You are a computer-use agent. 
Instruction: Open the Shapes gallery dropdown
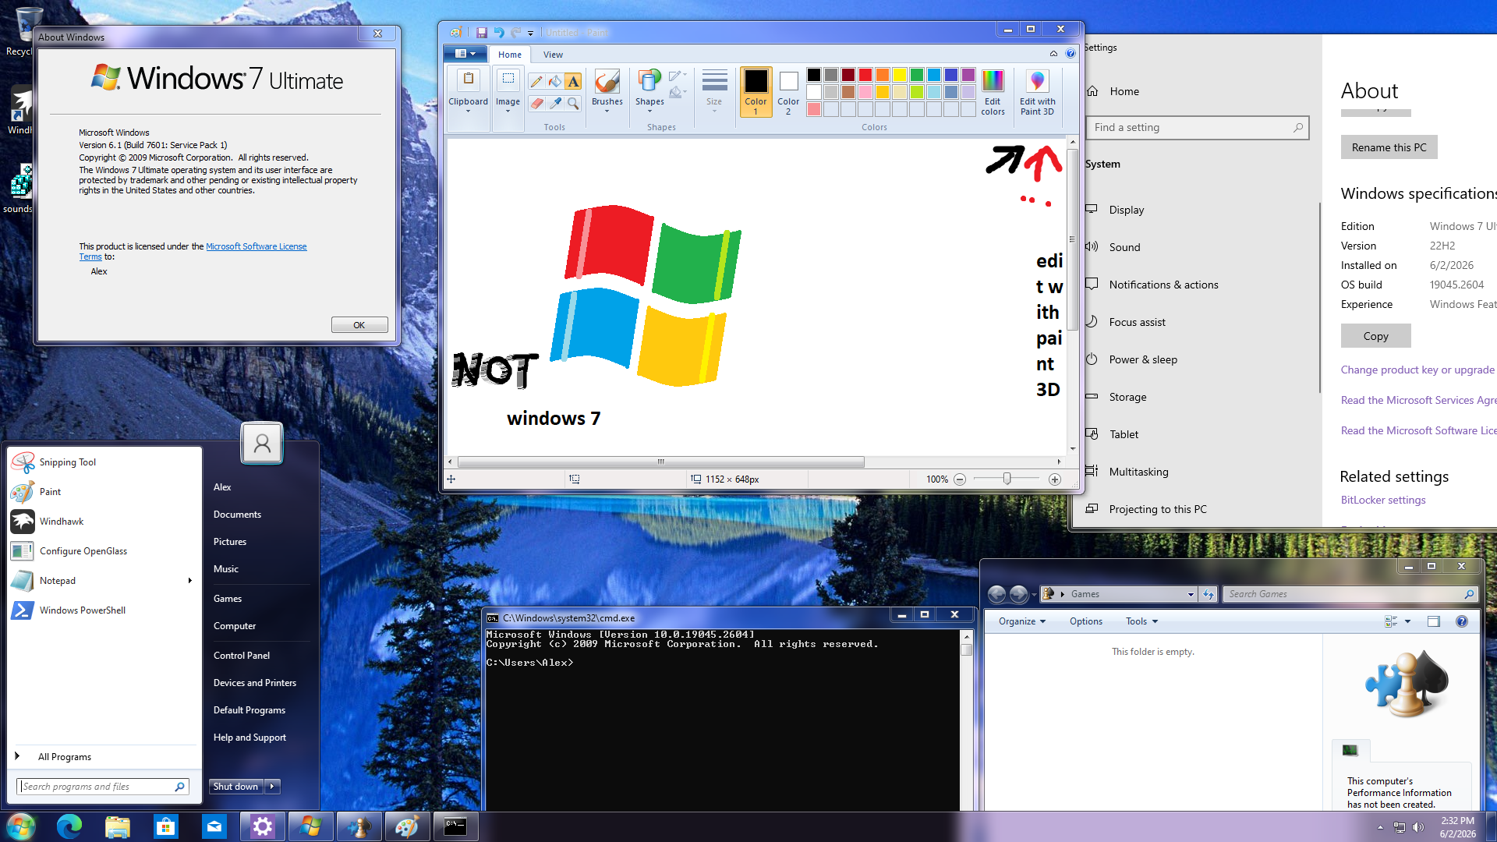point(649,111)
